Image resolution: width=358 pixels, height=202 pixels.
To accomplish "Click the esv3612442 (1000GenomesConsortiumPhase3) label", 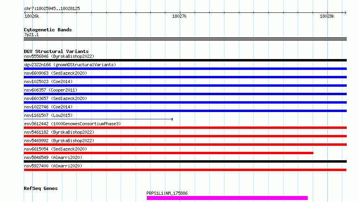I will 72,124.
